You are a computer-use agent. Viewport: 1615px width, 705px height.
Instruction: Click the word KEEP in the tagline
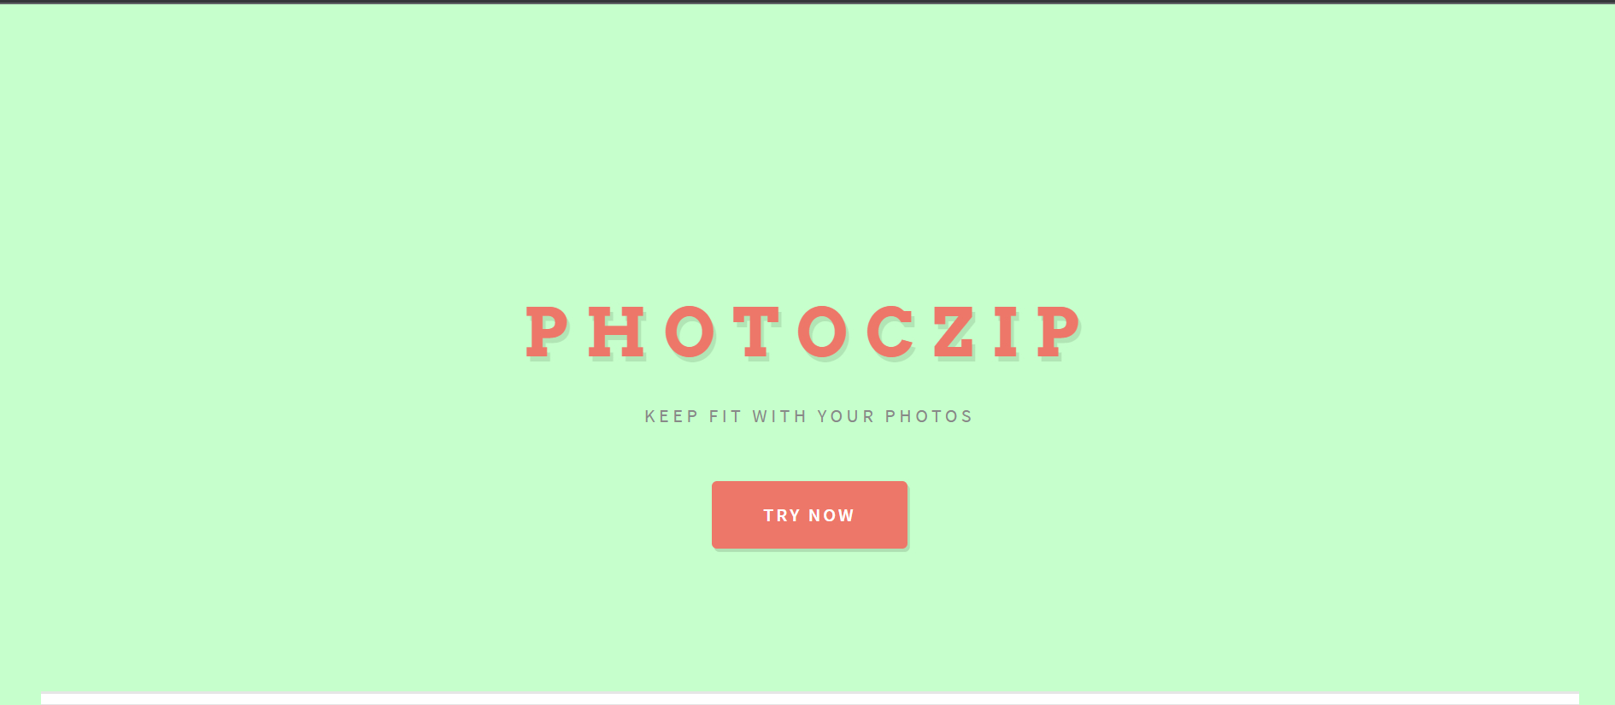pyautogui.click(x=672, y=416)
